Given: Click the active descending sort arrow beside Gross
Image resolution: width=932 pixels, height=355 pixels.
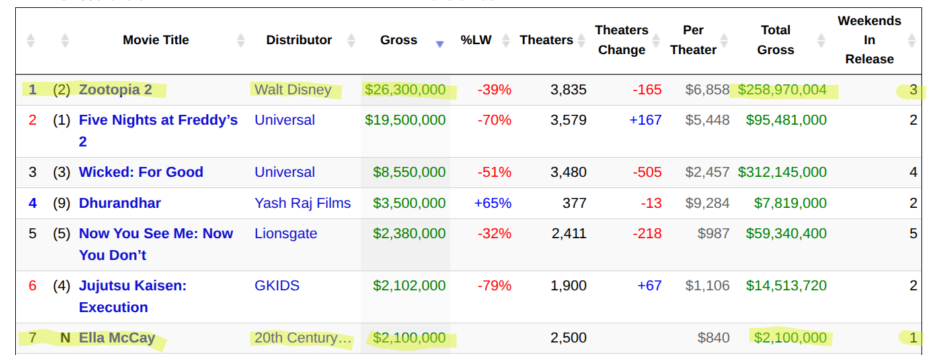Looking at the screenshot, I should pos(440,44).
